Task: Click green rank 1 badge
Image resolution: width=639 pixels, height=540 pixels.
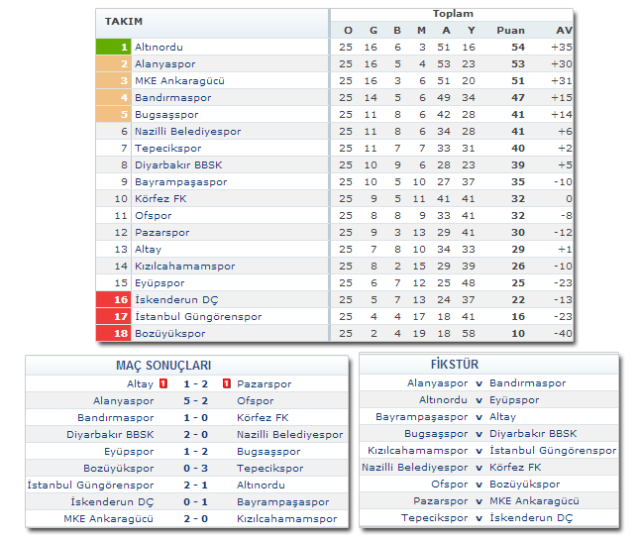Action: point(113,47)
